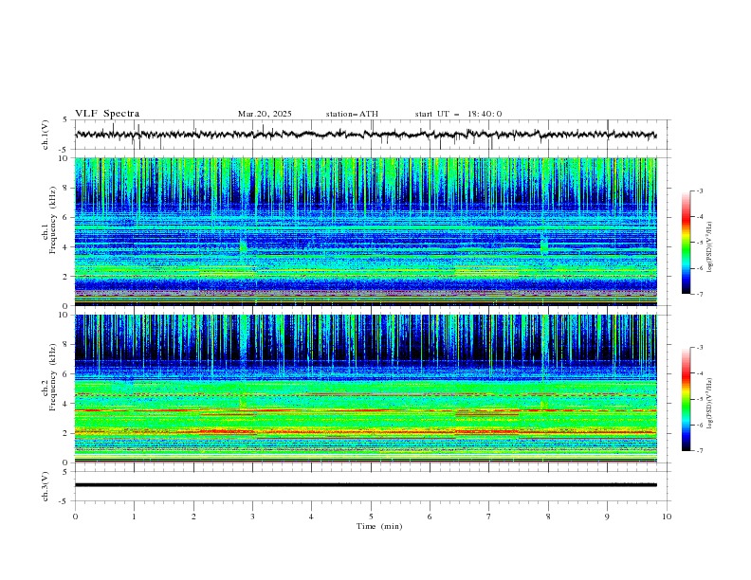Click the "-5" tick on ch.2 colorbar

click(699, 399)
